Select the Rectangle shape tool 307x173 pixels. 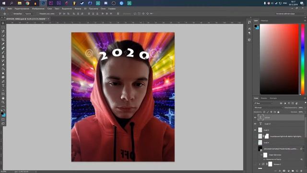pyautogui.click(x=3, y=94)
